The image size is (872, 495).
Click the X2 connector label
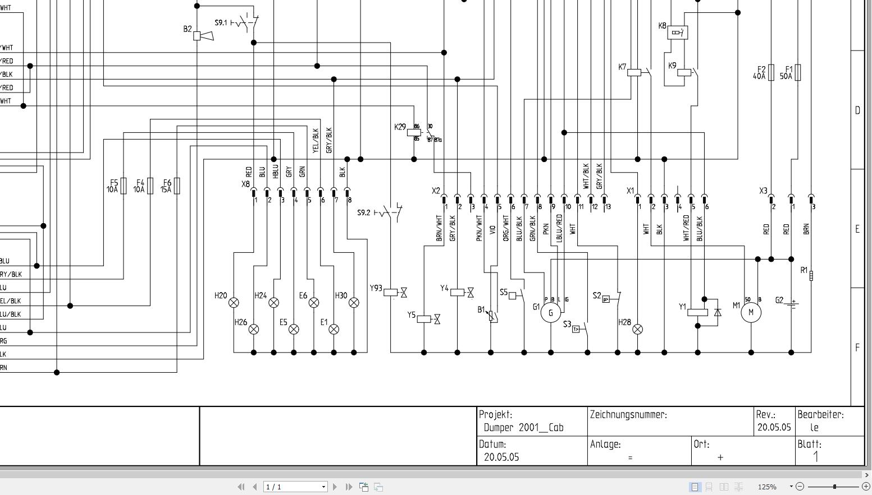(x=436, y=191)
